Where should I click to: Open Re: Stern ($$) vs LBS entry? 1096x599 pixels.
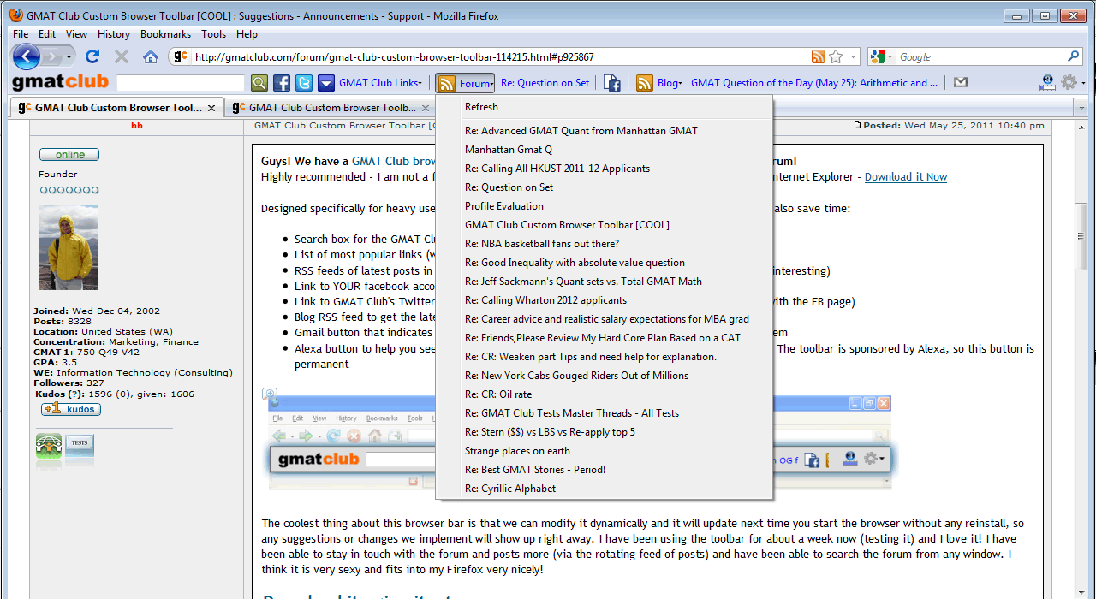(x=604, y=432)
